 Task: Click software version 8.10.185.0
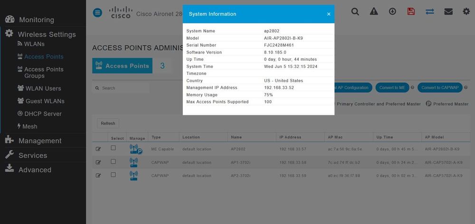(275, 52)
